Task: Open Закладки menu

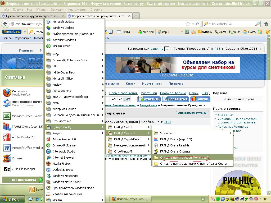Action: coord(57,10)
